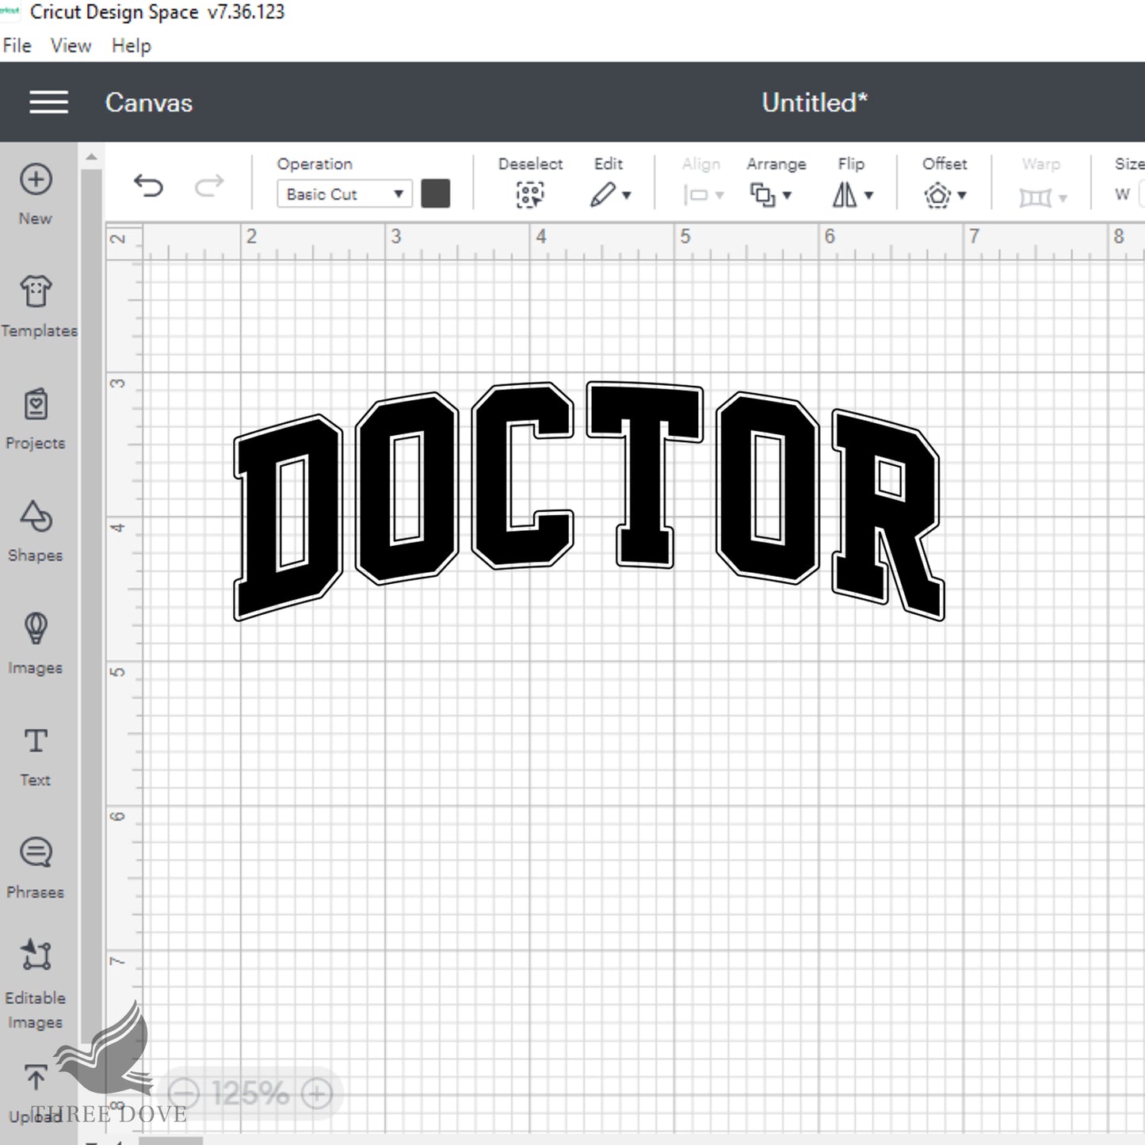The image size is (1145, 1145).
Task: Open the View menu
Action: click(x=71, y=46)
